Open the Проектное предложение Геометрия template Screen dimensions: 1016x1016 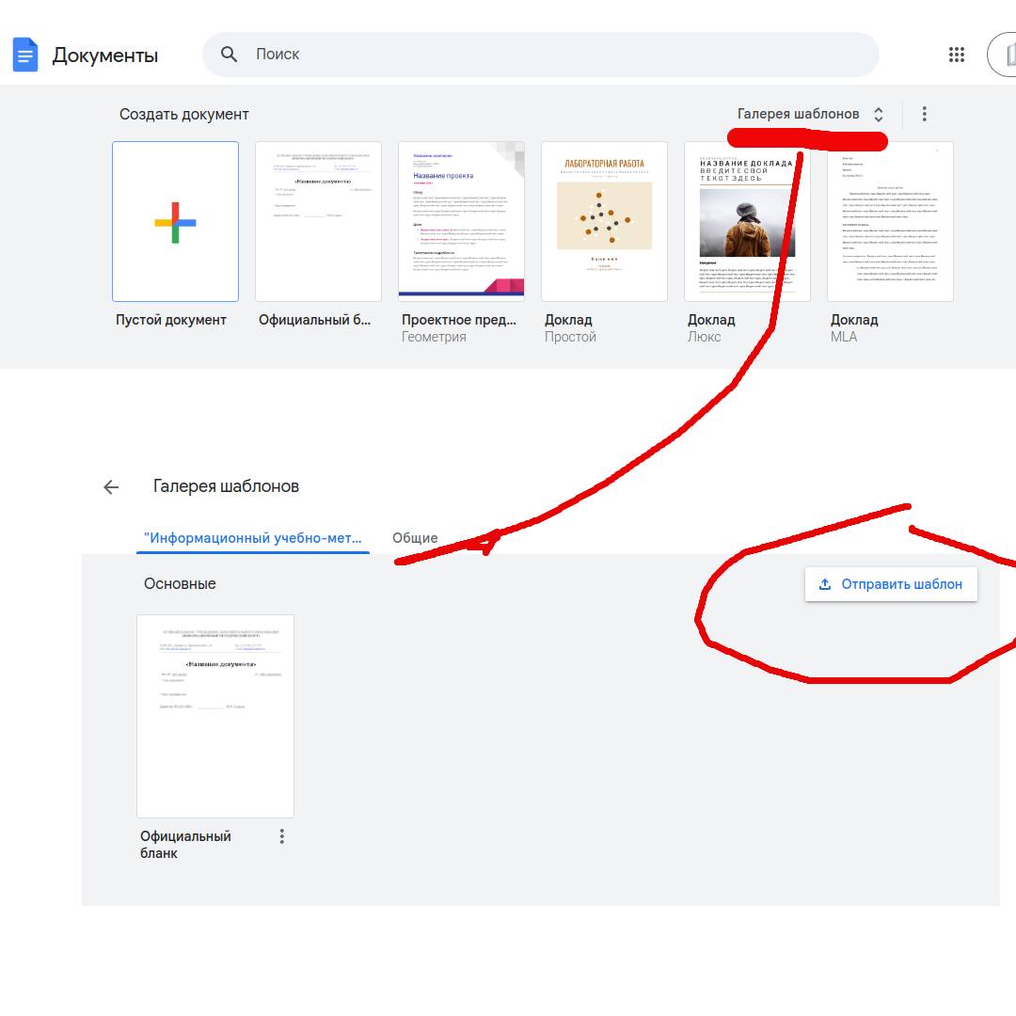click(461, 222)
